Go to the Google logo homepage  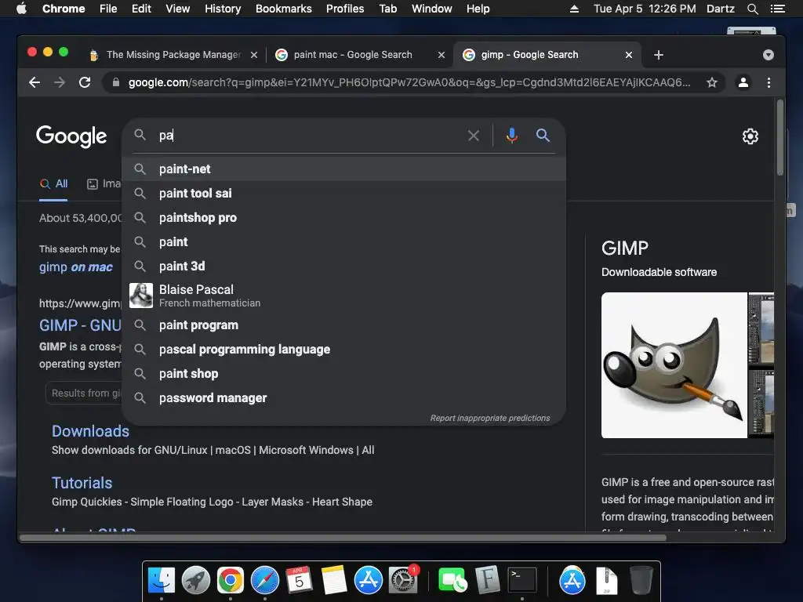[71, 136]
